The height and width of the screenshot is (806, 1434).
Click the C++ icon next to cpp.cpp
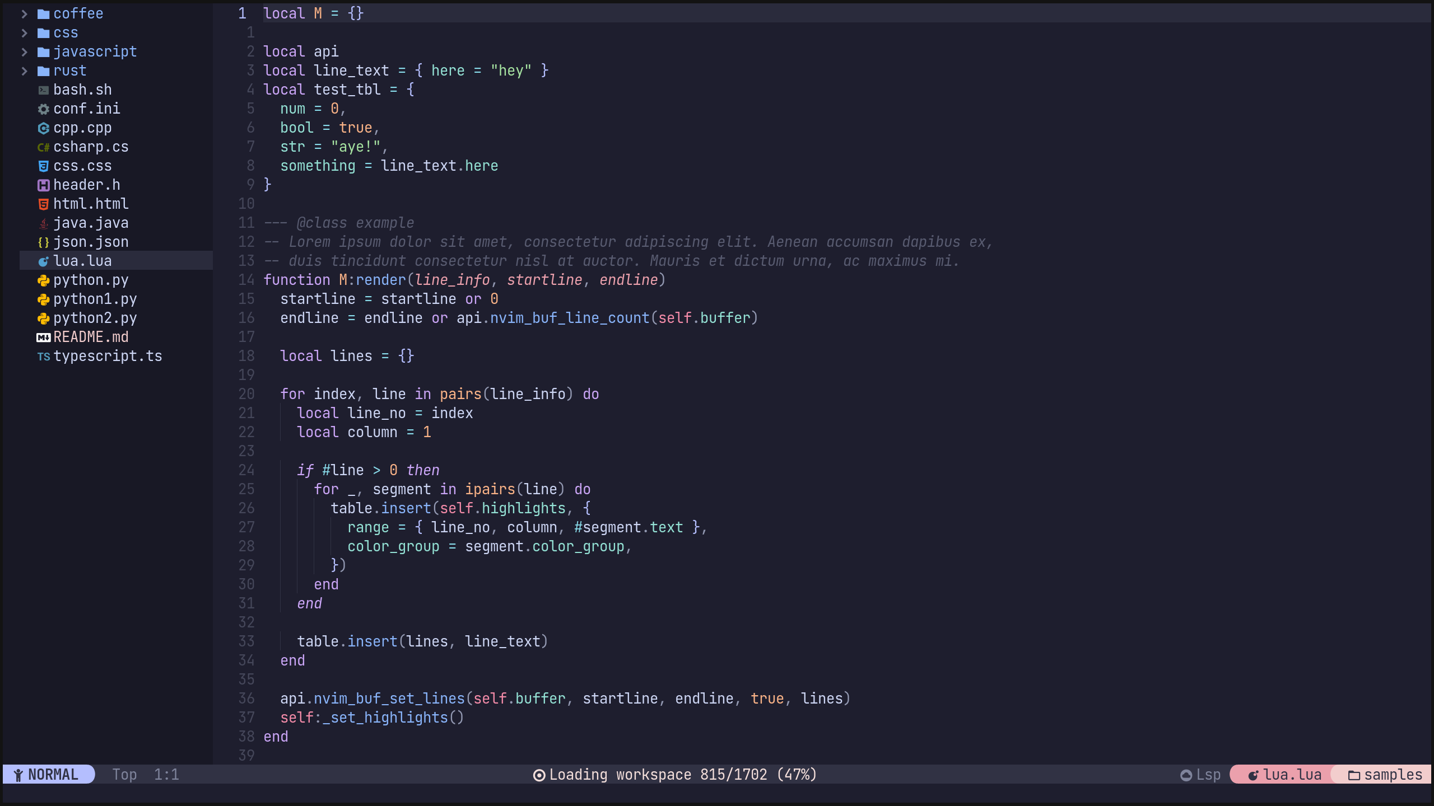pyautogui.click(x=43, y=128)
